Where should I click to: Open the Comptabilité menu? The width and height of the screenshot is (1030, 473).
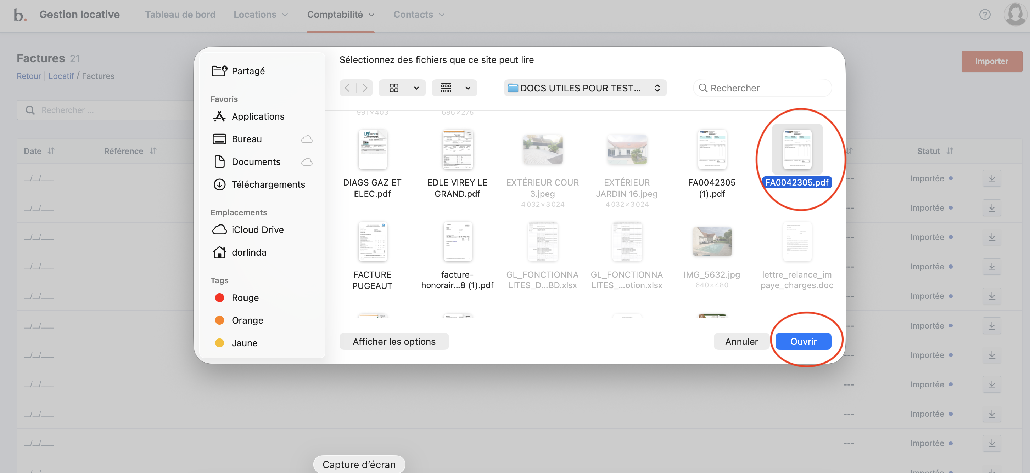[x=340, y=15]
